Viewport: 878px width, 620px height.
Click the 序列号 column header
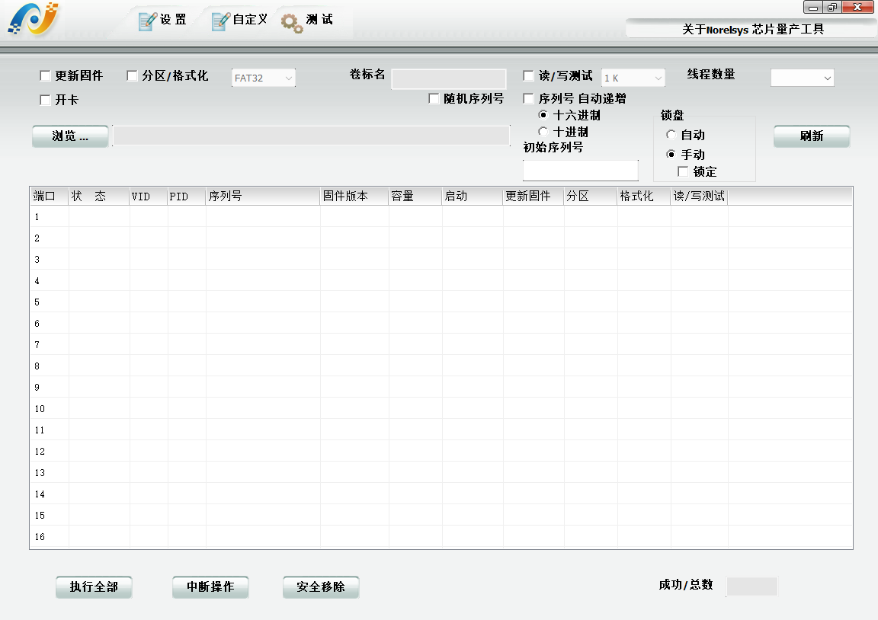pyautogui.click(x=263, y=196)
